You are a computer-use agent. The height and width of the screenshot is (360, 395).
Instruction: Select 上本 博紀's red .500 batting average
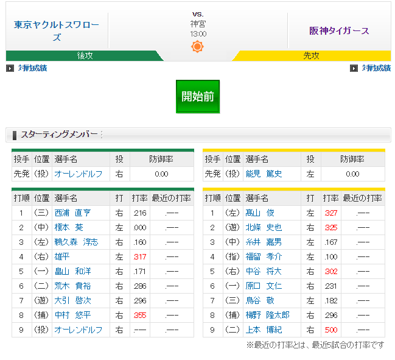pos(331,330)
